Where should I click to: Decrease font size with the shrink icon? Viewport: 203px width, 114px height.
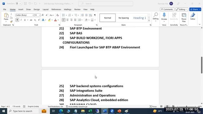[x=47, y=15]
